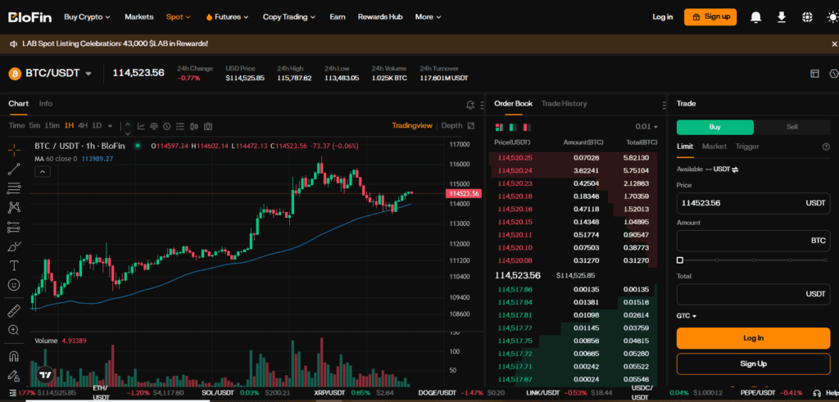Open the Info tab
839x402 pixels.
(x=46, y=104)
